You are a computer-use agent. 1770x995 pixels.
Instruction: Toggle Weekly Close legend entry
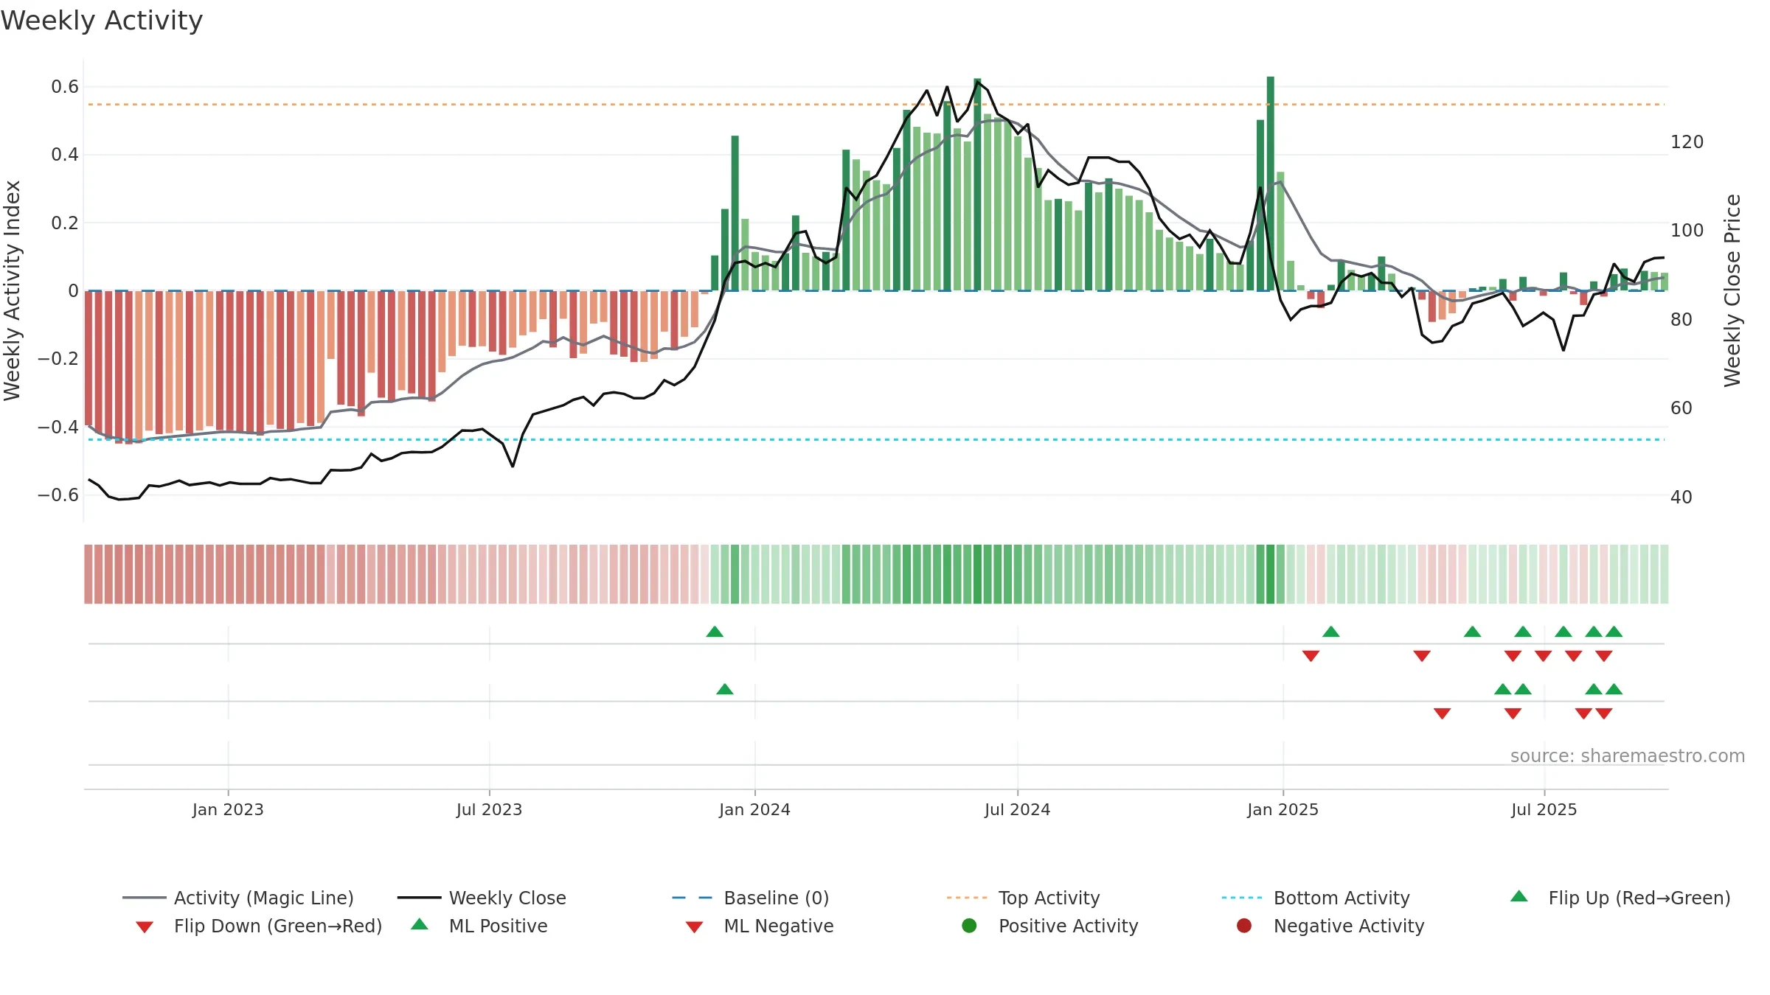coord(482,898)
